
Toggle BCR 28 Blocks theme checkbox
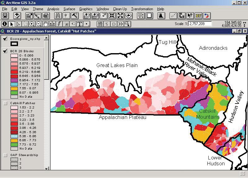coord(5,51)
